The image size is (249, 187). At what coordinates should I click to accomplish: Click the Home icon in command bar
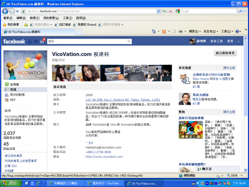pyautogui.click(x=154, y=31)
